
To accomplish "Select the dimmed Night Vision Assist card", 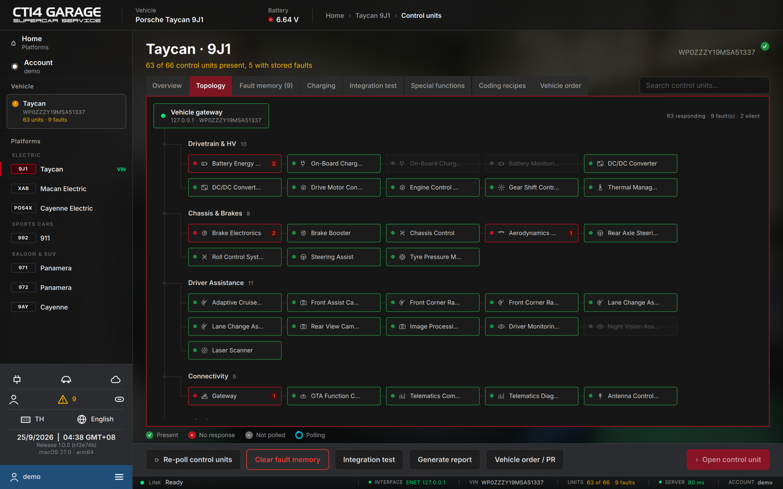I will point(630,327).
